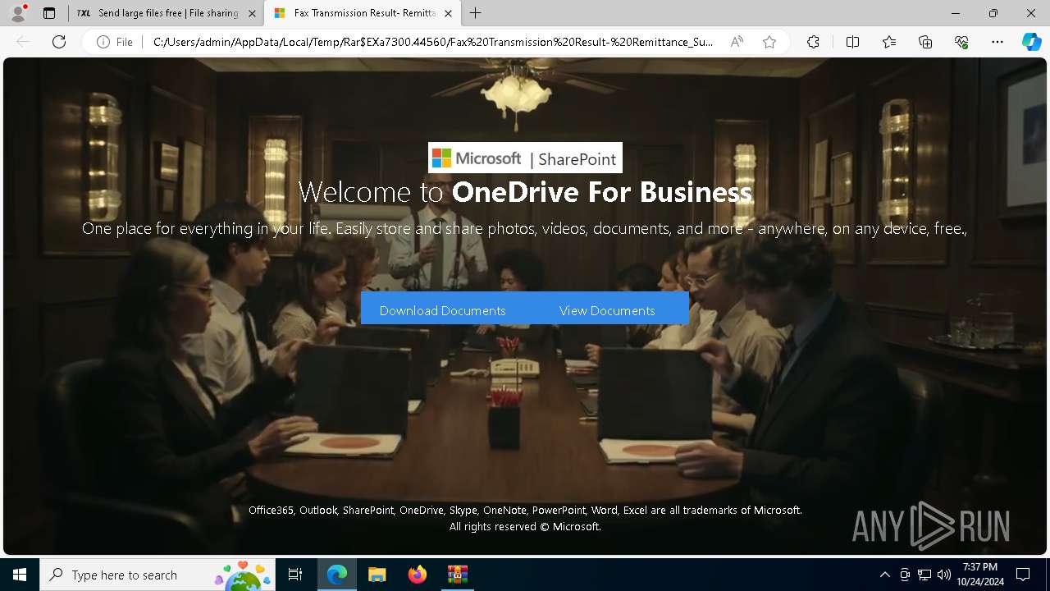Click the address bar file path
Screen dimensions: 1050x591
(x=433, y=42)
